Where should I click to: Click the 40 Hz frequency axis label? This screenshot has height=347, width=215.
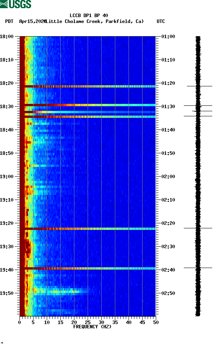(x=129, y=322)
